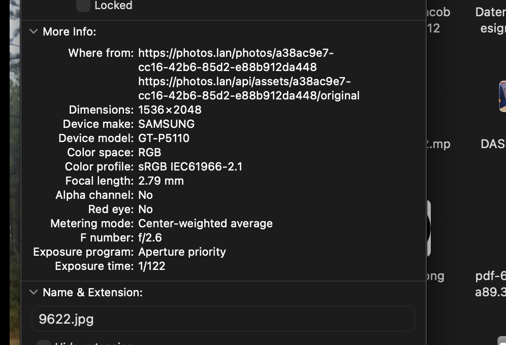
Task: Select the "pdf-6" desktop file label
Action: (491, 276)
